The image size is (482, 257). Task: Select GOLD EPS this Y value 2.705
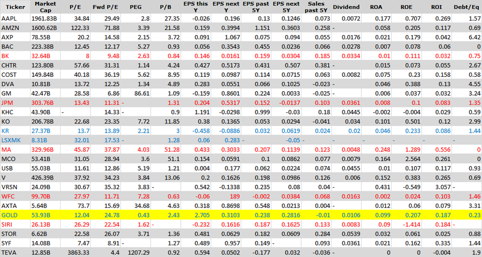pyautogui.click(x=202, y=215)
